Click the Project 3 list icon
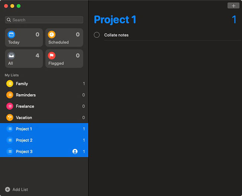242x196 pixels. (x=10, y=151)
